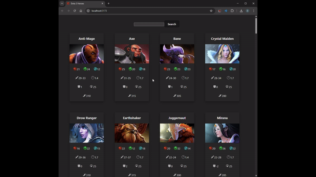This screenshot has width=316, height=177.
Task: Click Anti-Mage's sword damage icon
Action: 77,77
